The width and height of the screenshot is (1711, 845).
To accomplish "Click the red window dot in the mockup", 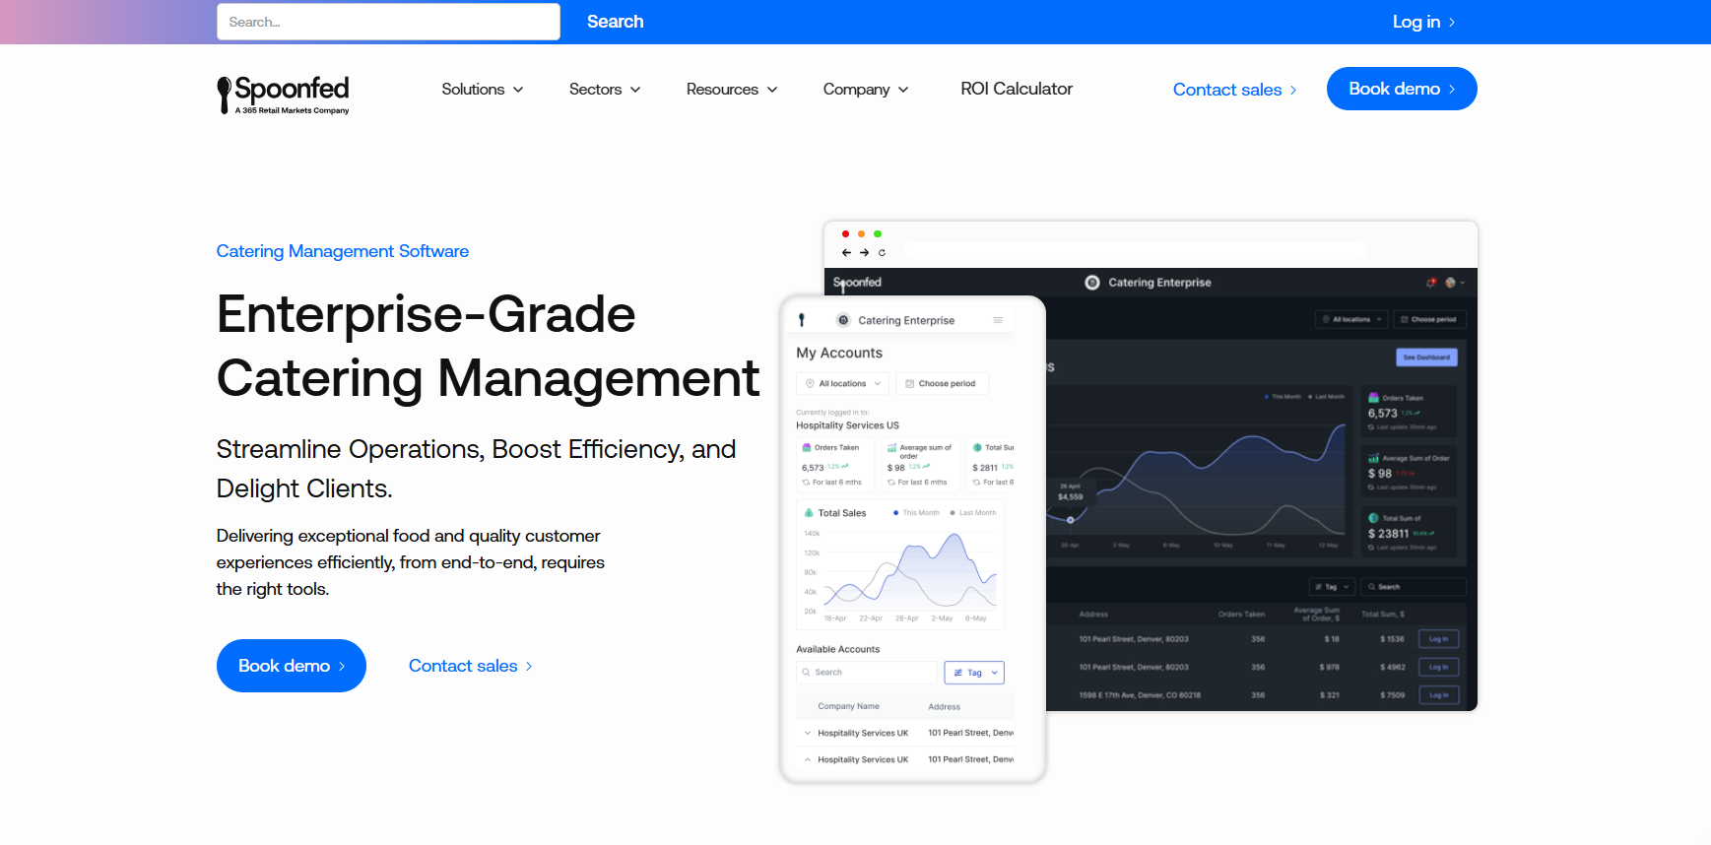I will (845, 234).
